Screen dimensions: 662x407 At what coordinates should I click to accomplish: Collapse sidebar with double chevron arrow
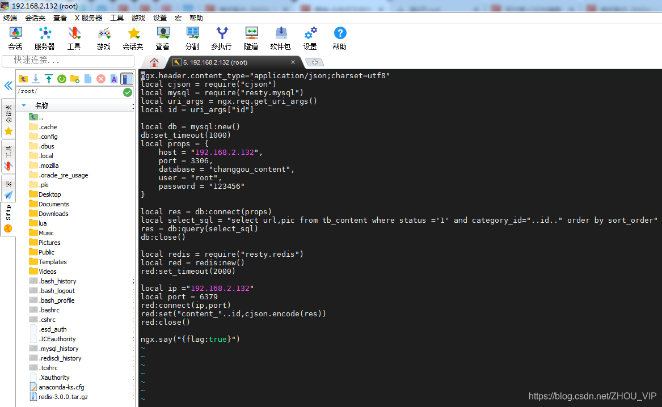pyautogui.click(x=9, y=86)
